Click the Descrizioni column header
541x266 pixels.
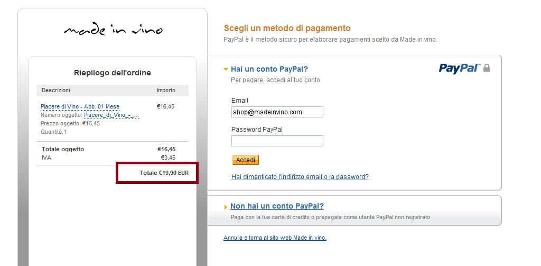[56, 91]
